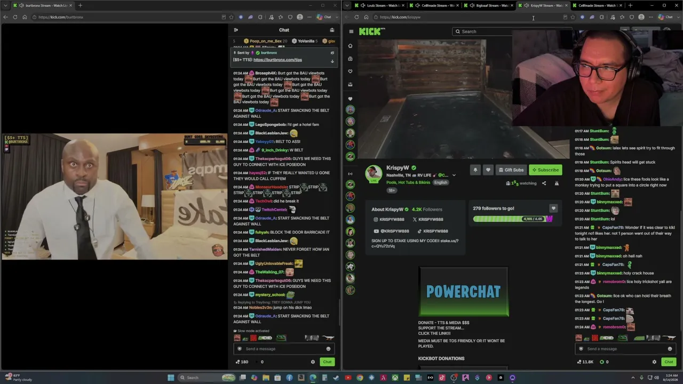Refresh the burtbronx browser page
This screenshot has width=683, height=384.
pyautogui.click(x=15, y=17)
